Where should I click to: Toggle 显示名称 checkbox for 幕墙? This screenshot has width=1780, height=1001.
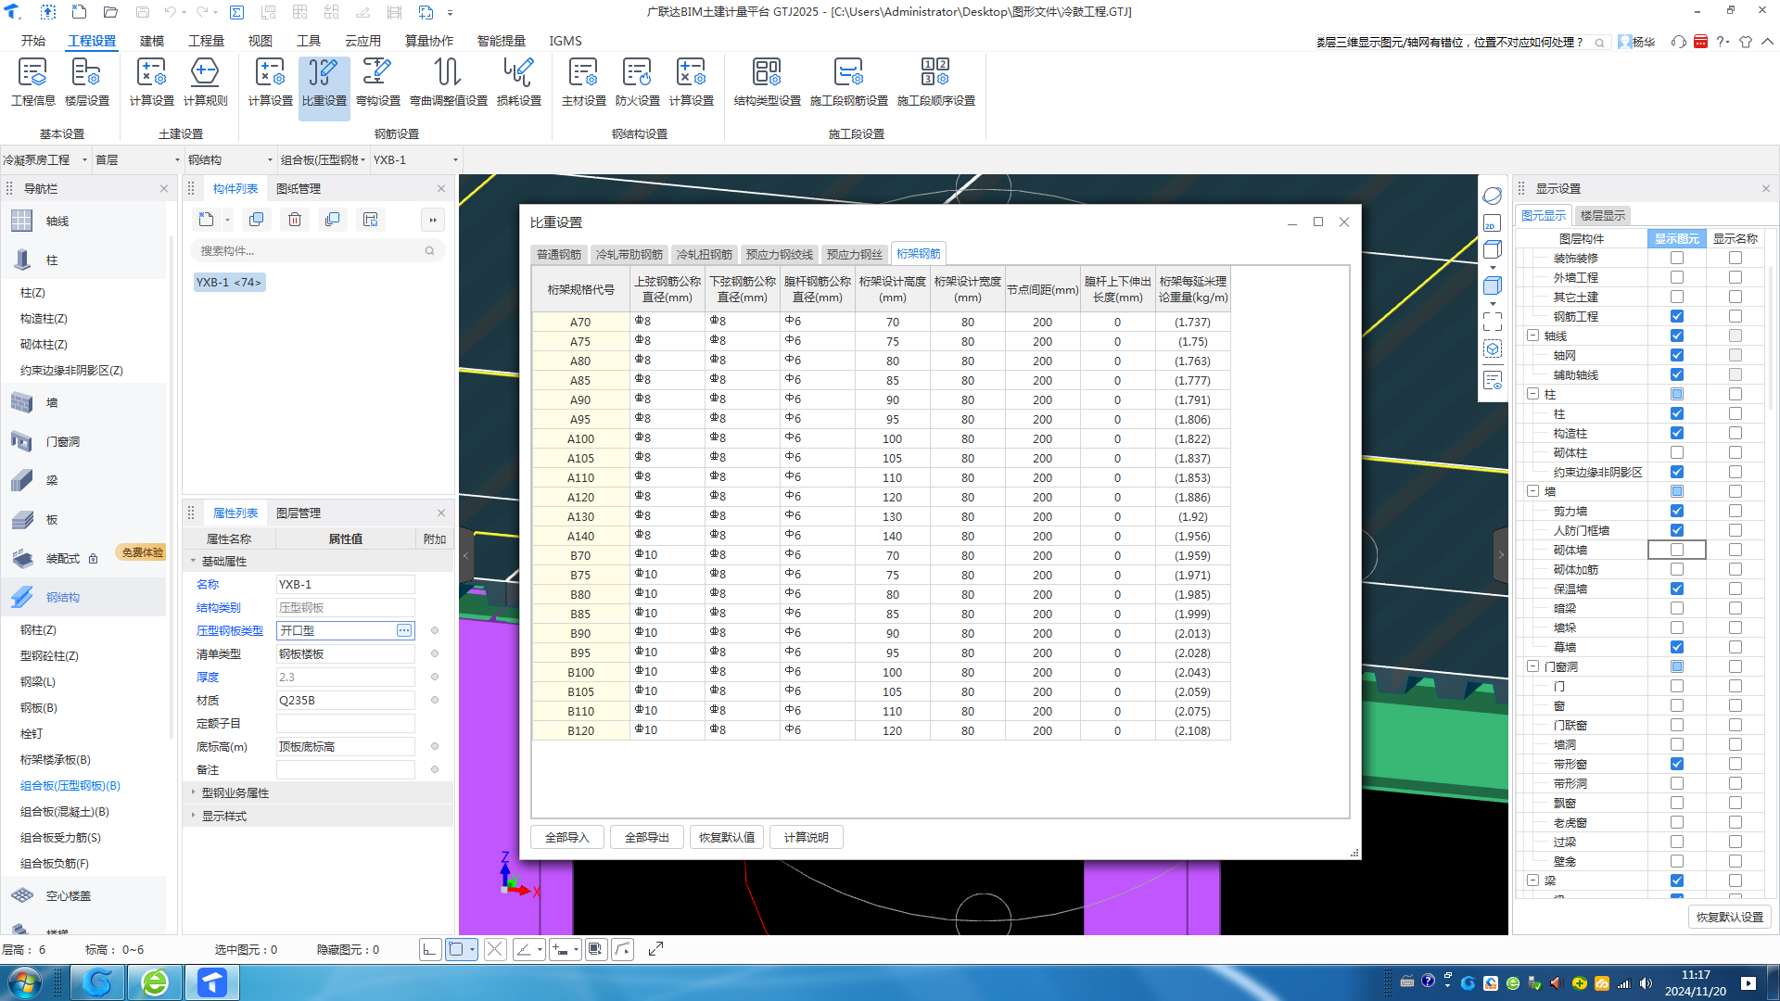click(x=1735, y=647)
